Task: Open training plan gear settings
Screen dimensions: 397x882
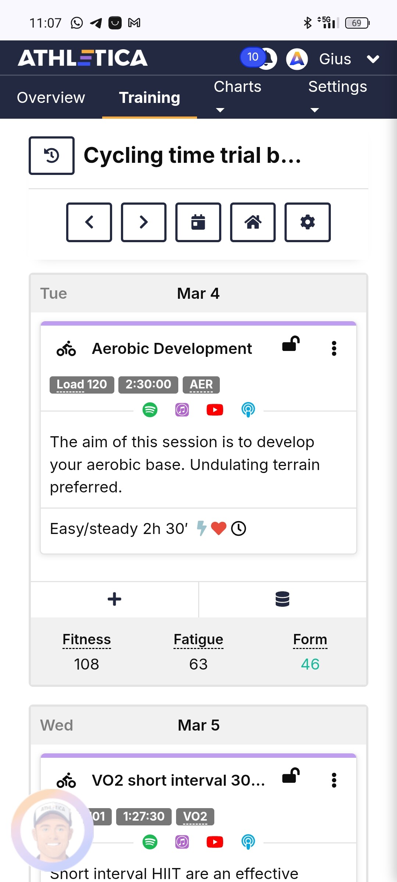Action: (307, 222)
